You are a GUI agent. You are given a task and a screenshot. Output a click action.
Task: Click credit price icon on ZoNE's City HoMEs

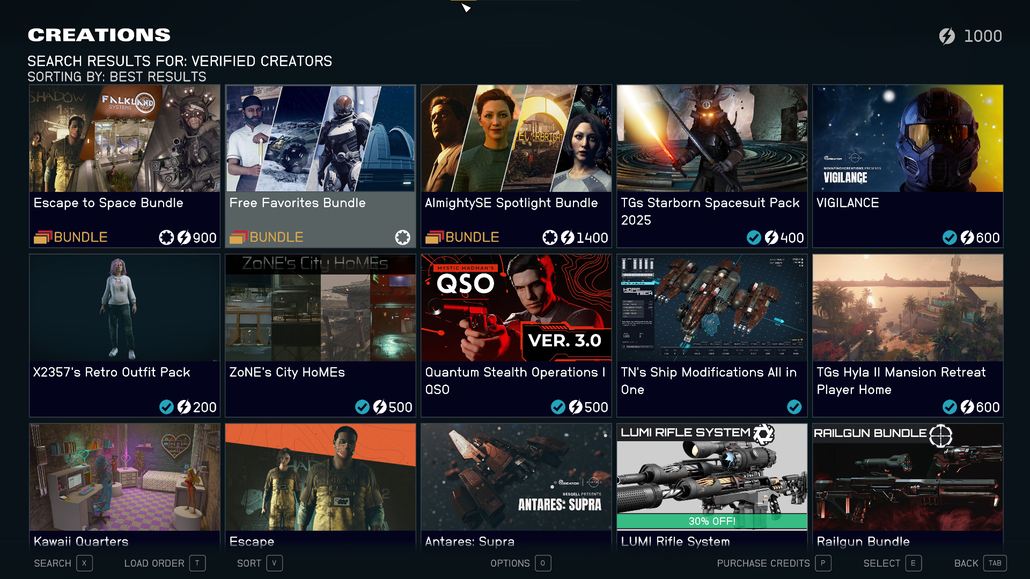pos(380,407)
